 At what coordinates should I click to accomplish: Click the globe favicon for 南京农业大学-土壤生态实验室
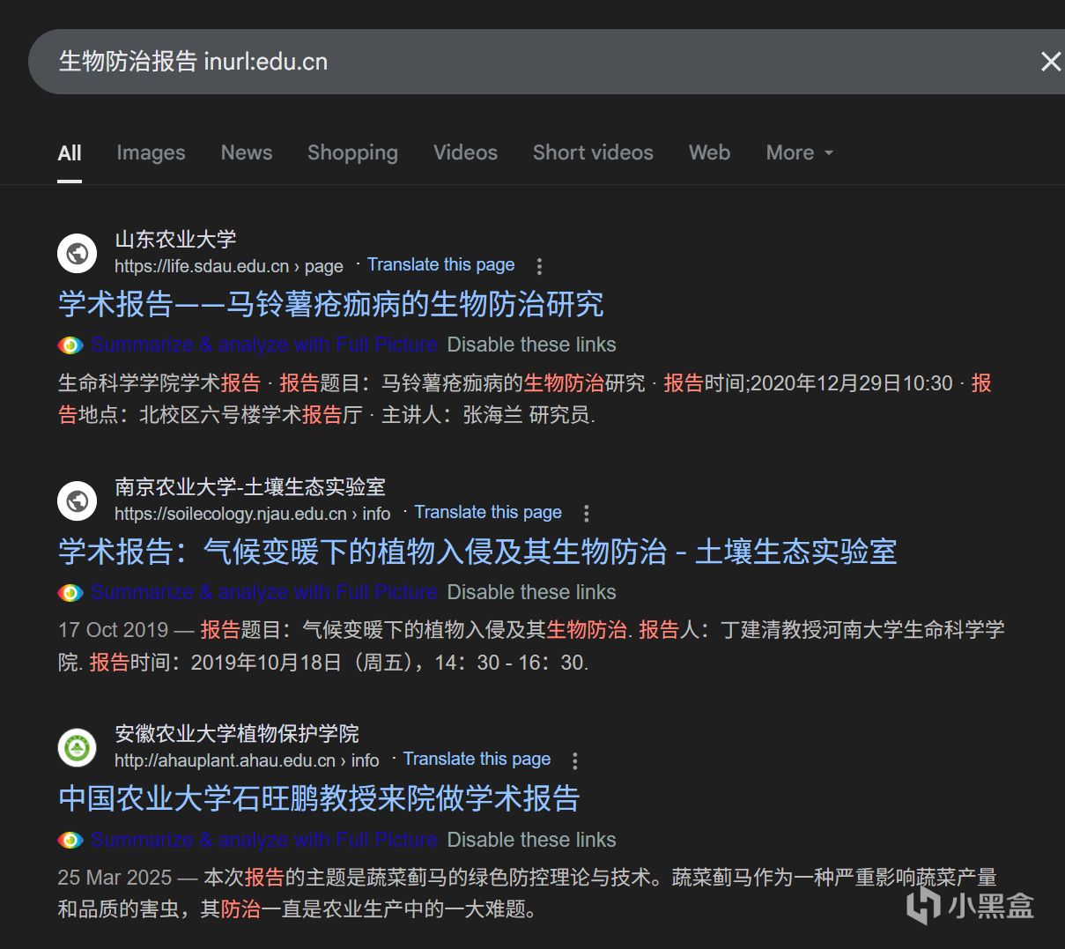[x=78, y=501]
